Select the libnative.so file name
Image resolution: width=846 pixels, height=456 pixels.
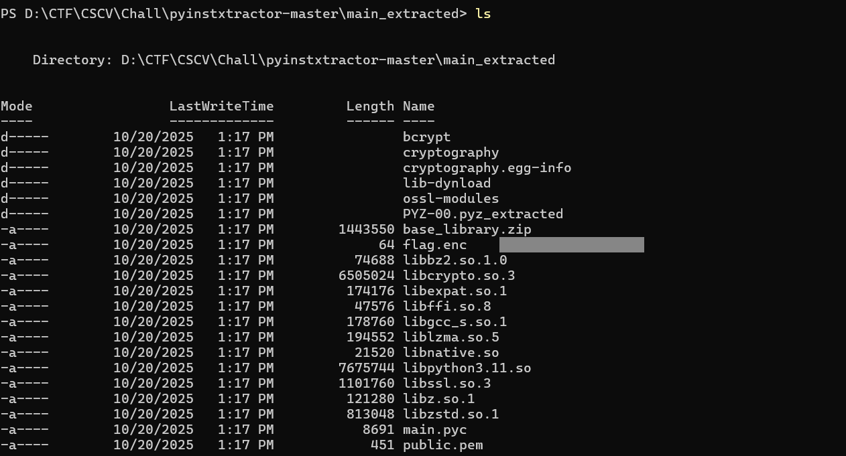click(x=450, y=353)
